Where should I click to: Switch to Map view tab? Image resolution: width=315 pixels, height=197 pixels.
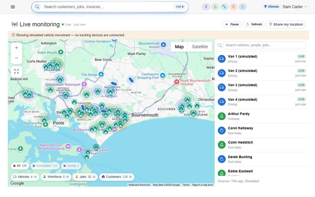tap(179, 47)
